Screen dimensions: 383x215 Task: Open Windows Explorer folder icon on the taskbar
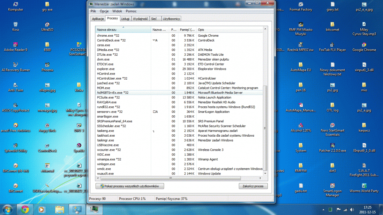click(x=60, y=209)
